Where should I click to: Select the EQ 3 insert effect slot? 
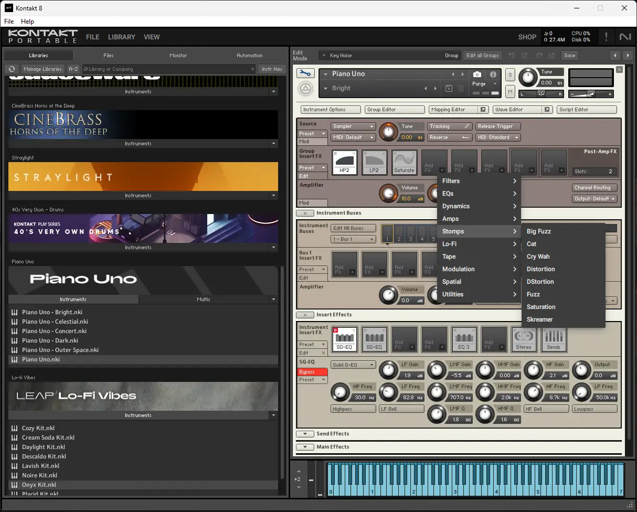point(464,338)
